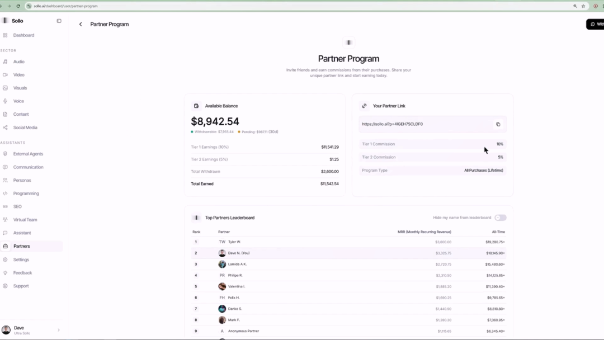604x340 pixels.
Task: Click the Withdraw button at top right
Action: (x=595, y=24)
